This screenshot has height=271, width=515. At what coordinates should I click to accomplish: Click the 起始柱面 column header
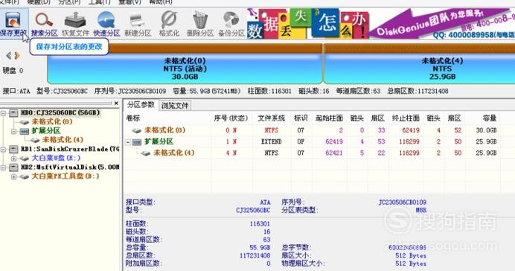pyautogui.click(x=329, y=118)
